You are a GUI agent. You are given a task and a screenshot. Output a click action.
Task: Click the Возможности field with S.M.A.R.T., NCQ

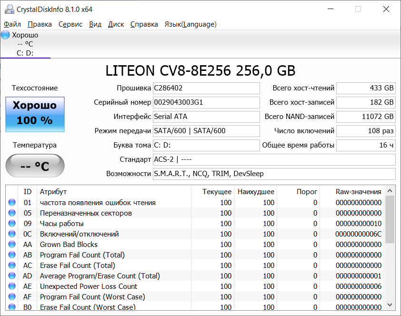click(x=274, y=174)
